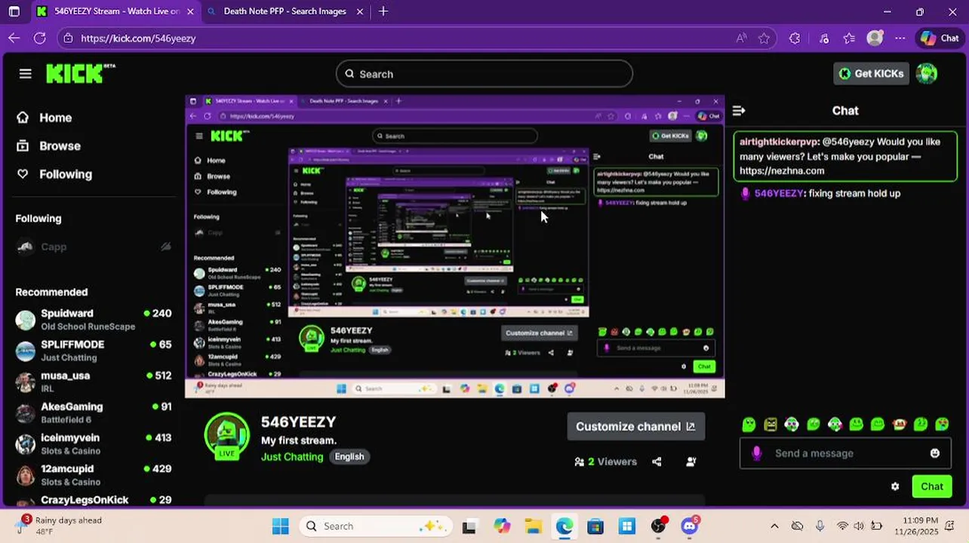Click the follow user icon
The width and height of the screenshot is (969, 543).
(691, 462)
